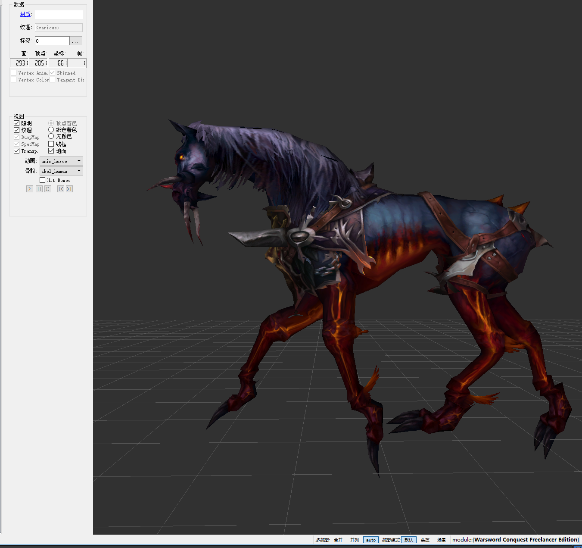582x548 pixels.
Task: Choose 并列 side-by-side multi-view mode
Action: point(354,540)
